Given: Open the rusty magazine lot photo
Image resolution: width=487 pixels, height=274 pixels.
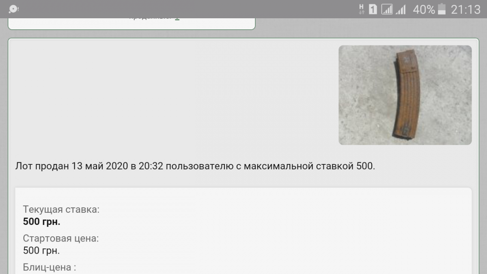Looking at the screenshot, I should click(x=405, y=95).
